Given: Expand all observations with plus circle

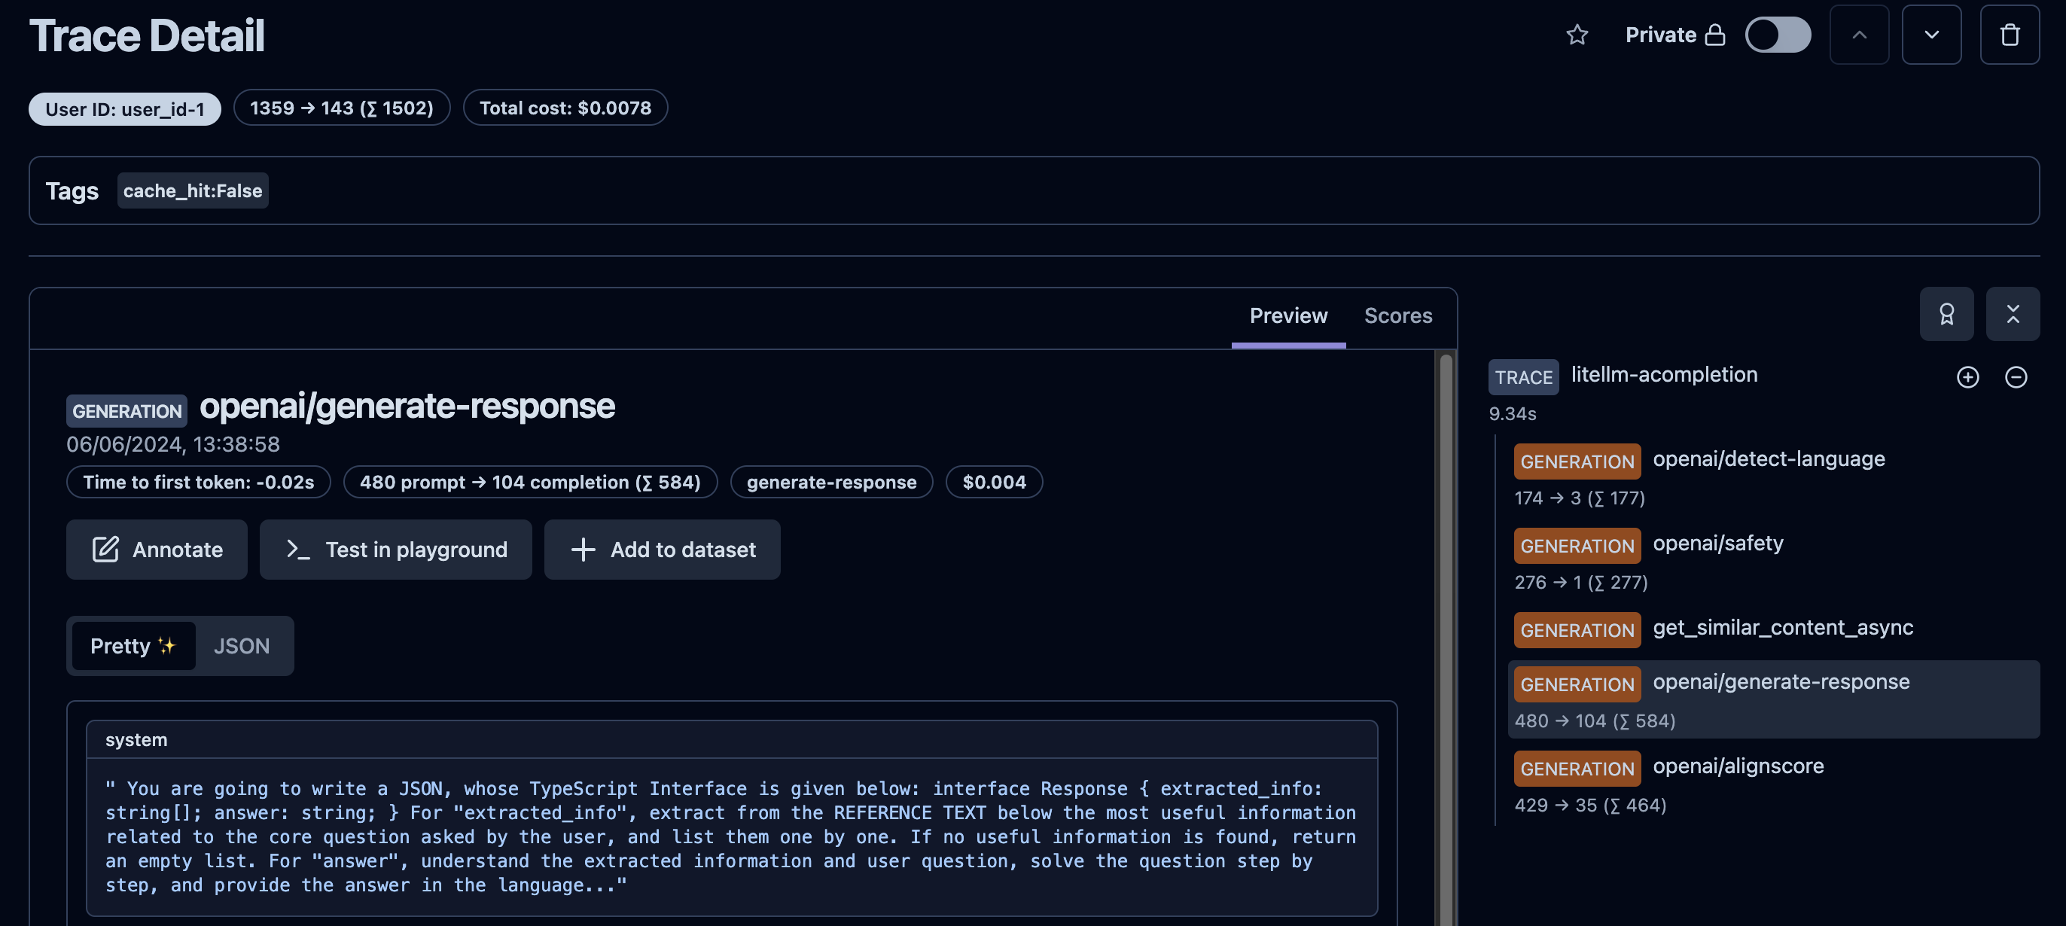Looking at the screenshot, I should [1967, 377].
